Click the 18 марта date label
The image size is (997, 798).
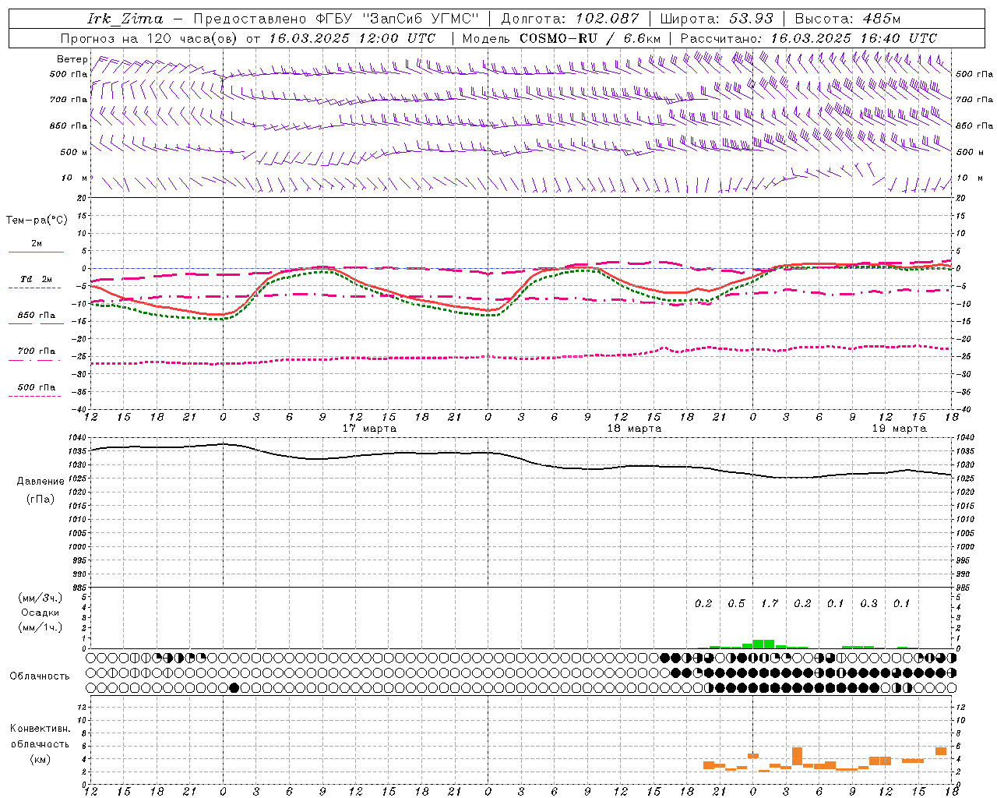(635, 429)
